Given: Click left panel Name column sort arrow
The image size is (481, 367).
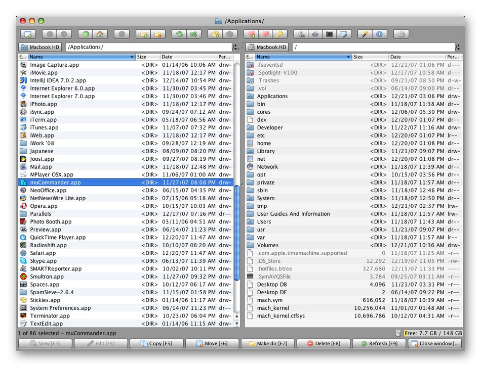Looking at the screenshot, I should click(132, 57).
